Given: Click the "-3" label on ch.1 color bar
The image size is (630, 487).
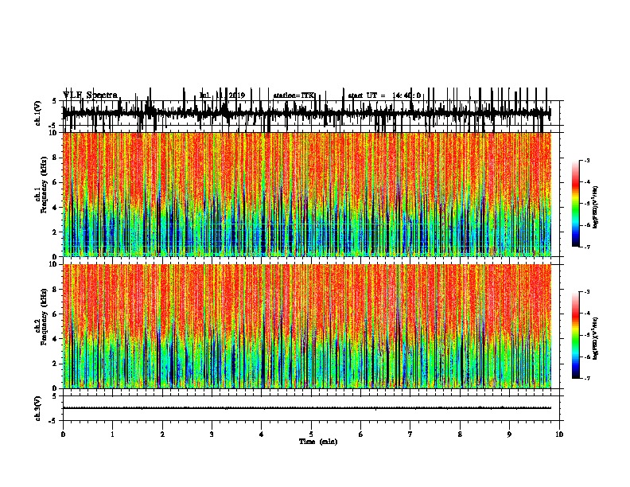Looking at the screenshot, I should [x=586, y=160].
